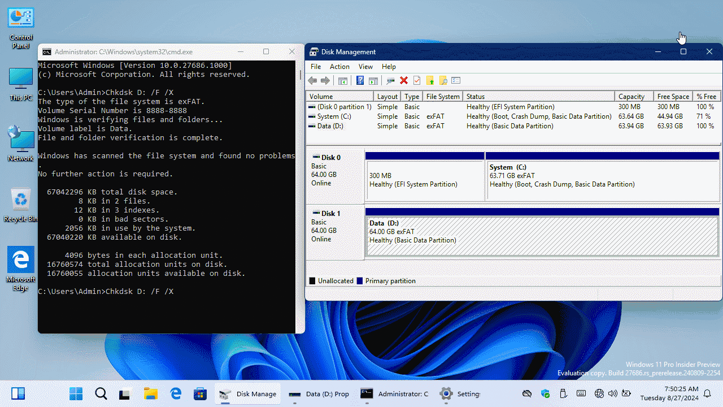Open the Action menu
This screenshot has height=407, width=723.
[x=339, y=67]
